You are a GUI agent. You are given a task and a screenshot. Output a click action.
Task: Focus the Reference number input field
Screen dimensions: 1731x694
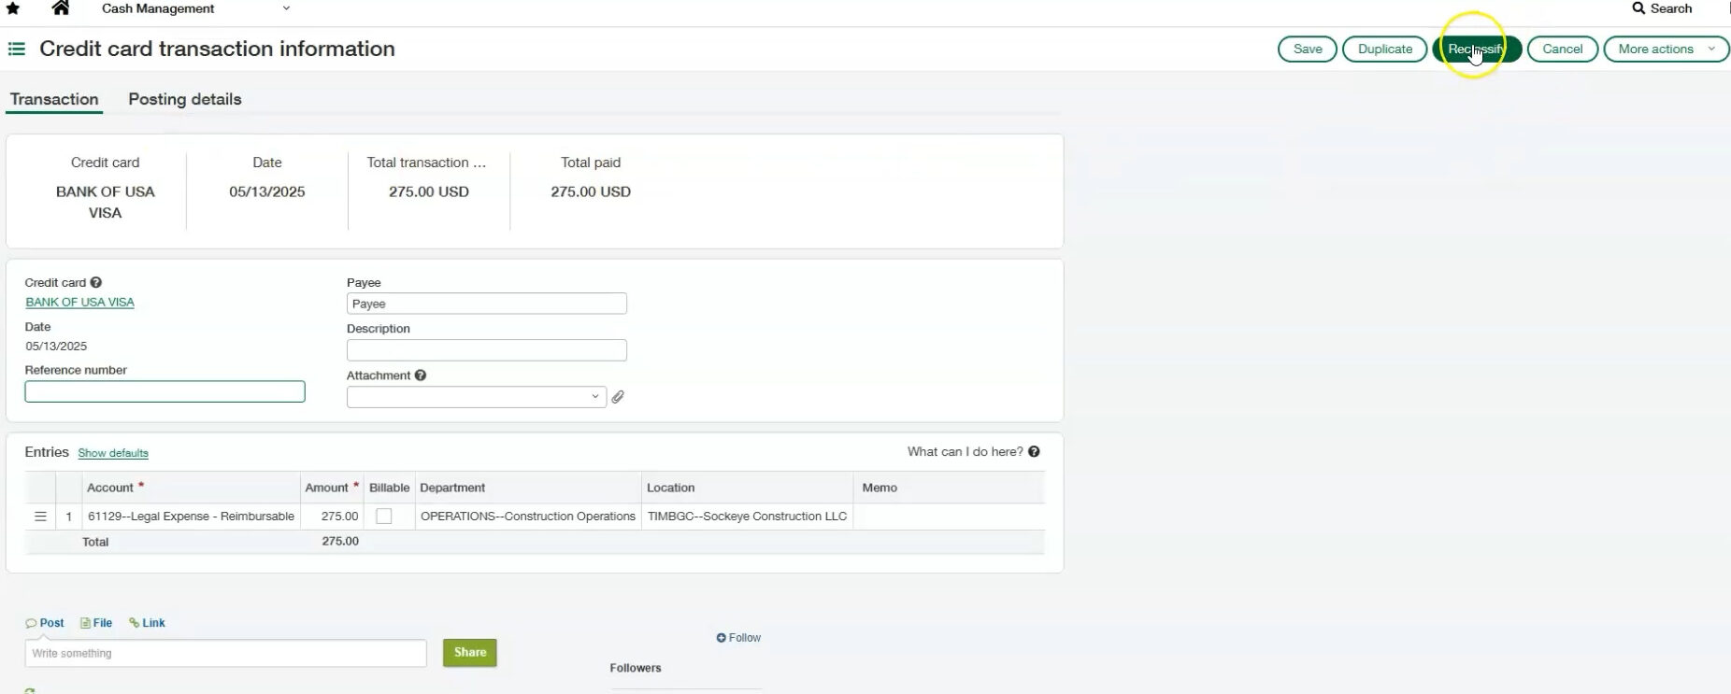pyautogui.click(x=165, y=391)
